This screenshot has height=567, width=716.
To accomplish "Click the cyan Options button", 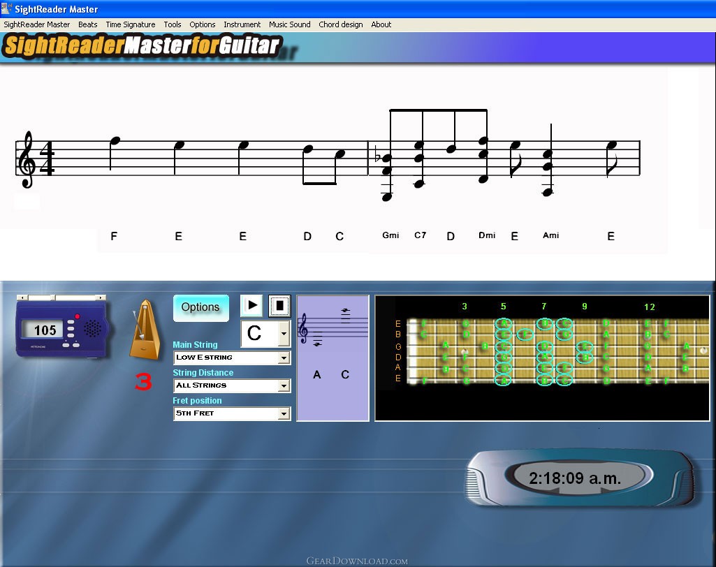I will [200, 308].
